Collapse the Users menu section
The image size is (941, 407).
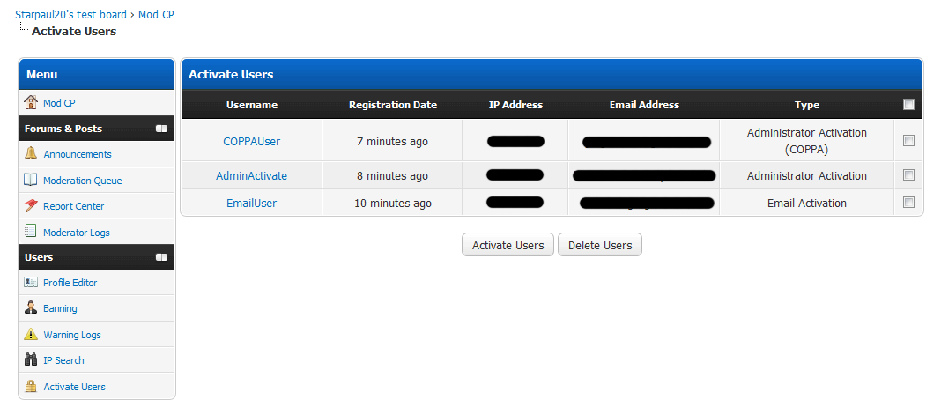(161, 257)
